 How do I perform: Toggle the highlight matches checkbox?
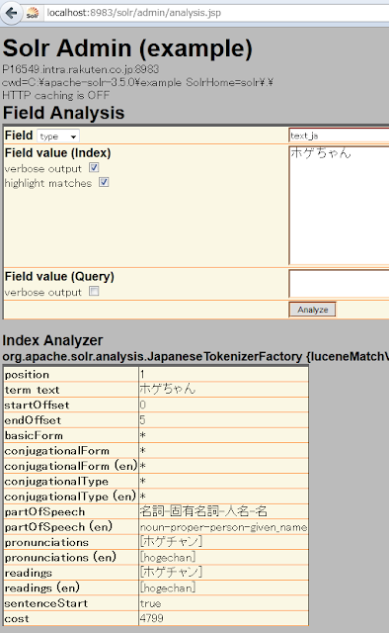(x=104, y=182)
